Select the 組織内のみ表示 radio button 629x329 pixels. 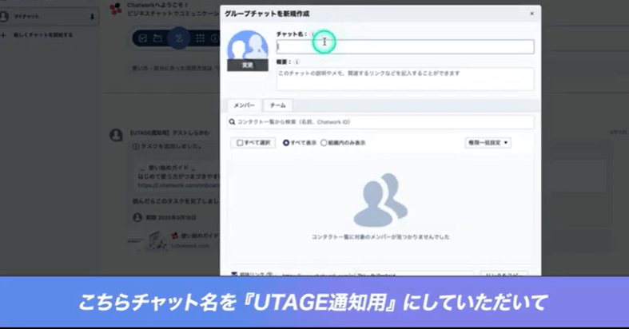coord(324,143)
